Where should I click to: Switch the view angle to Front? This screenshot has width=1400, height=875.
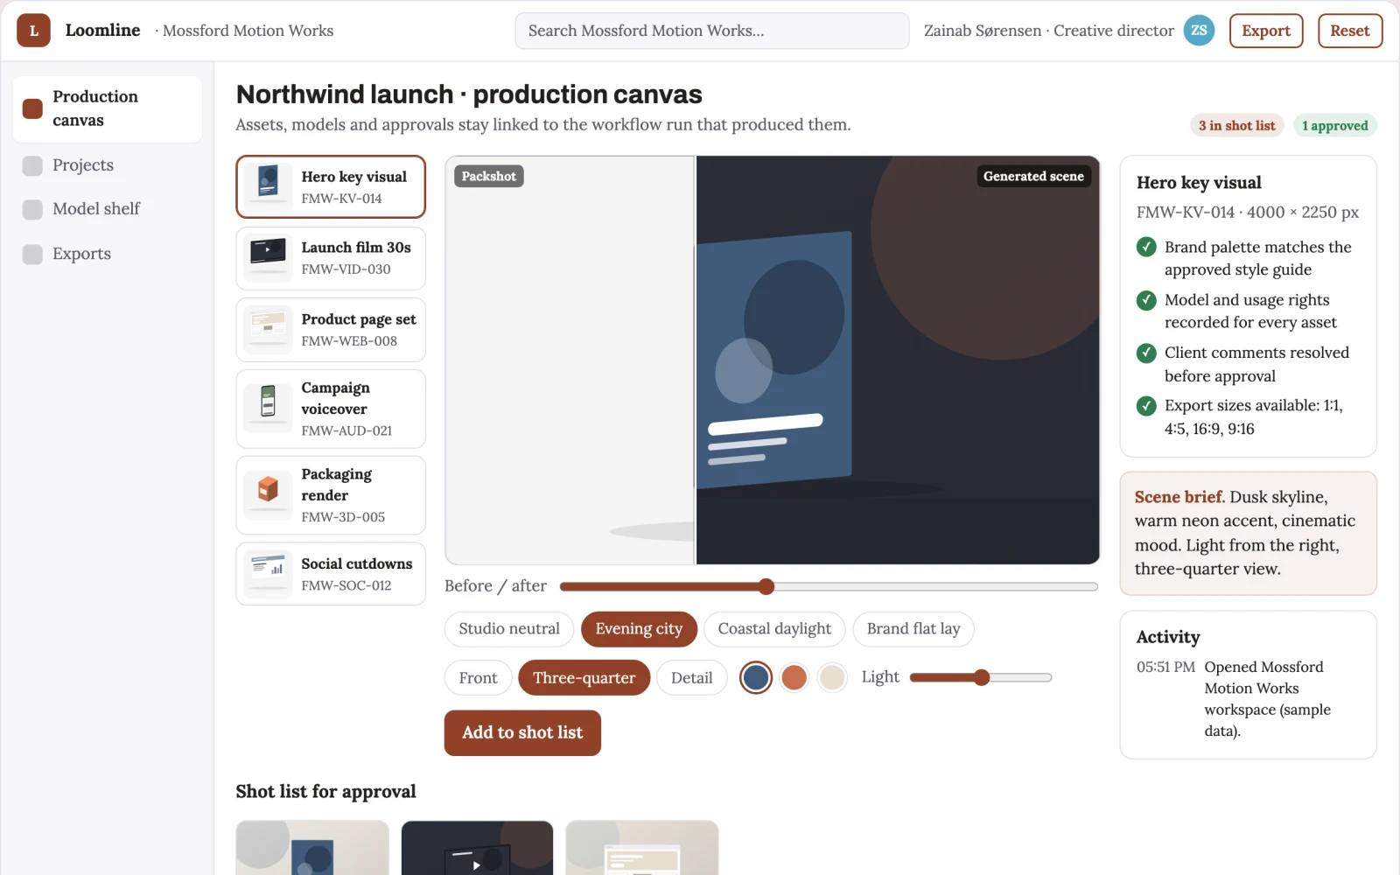click(x=478, y=678)
